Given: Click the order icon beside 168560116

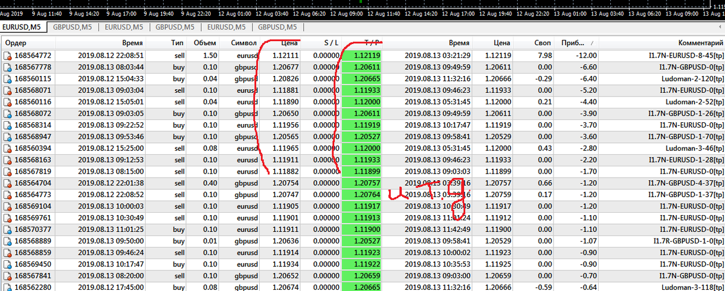Looking at the screenshot, I should 7,102.
